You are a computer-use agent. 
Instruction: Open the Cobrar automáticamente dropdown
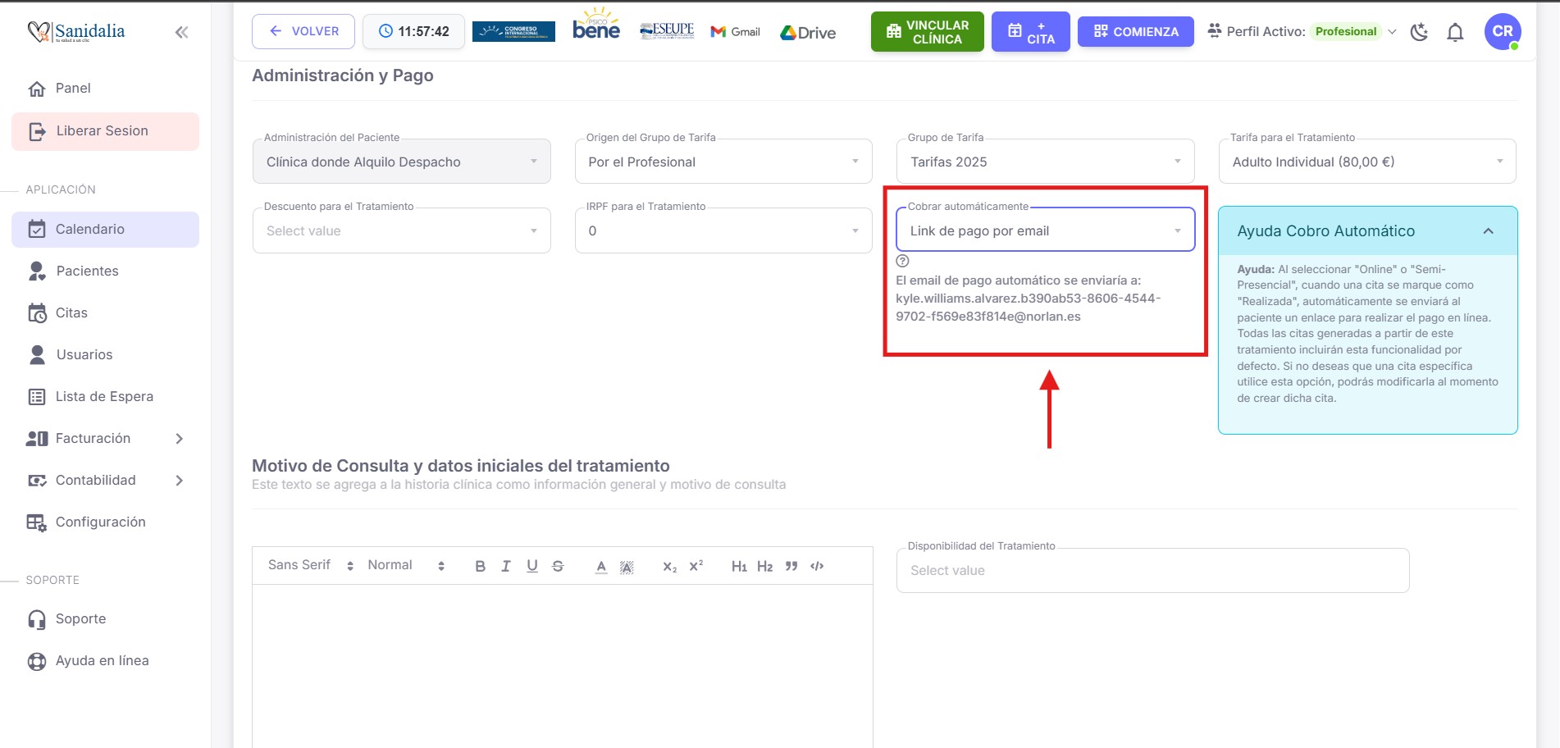click(1045, 230)
